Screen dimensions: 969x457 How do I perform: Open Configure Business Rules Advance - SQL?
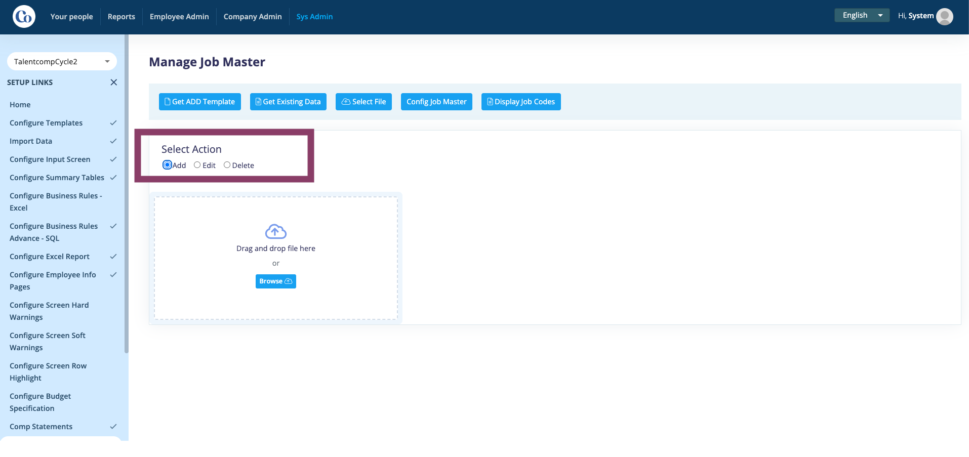click(x=54, y=232)
